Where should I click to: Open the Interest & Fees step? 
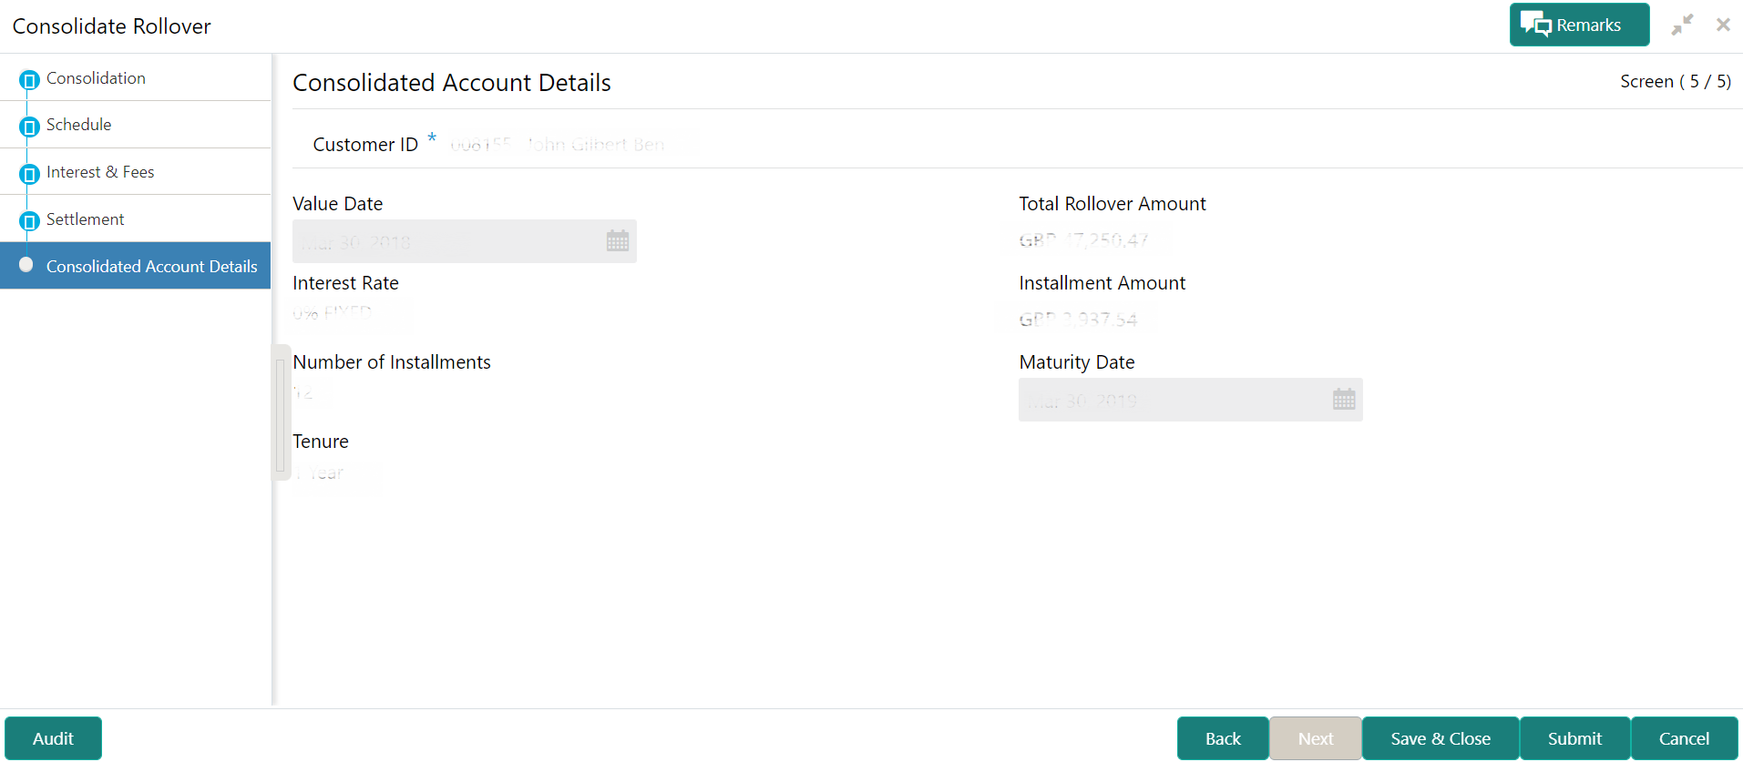(x=100, y=172)
